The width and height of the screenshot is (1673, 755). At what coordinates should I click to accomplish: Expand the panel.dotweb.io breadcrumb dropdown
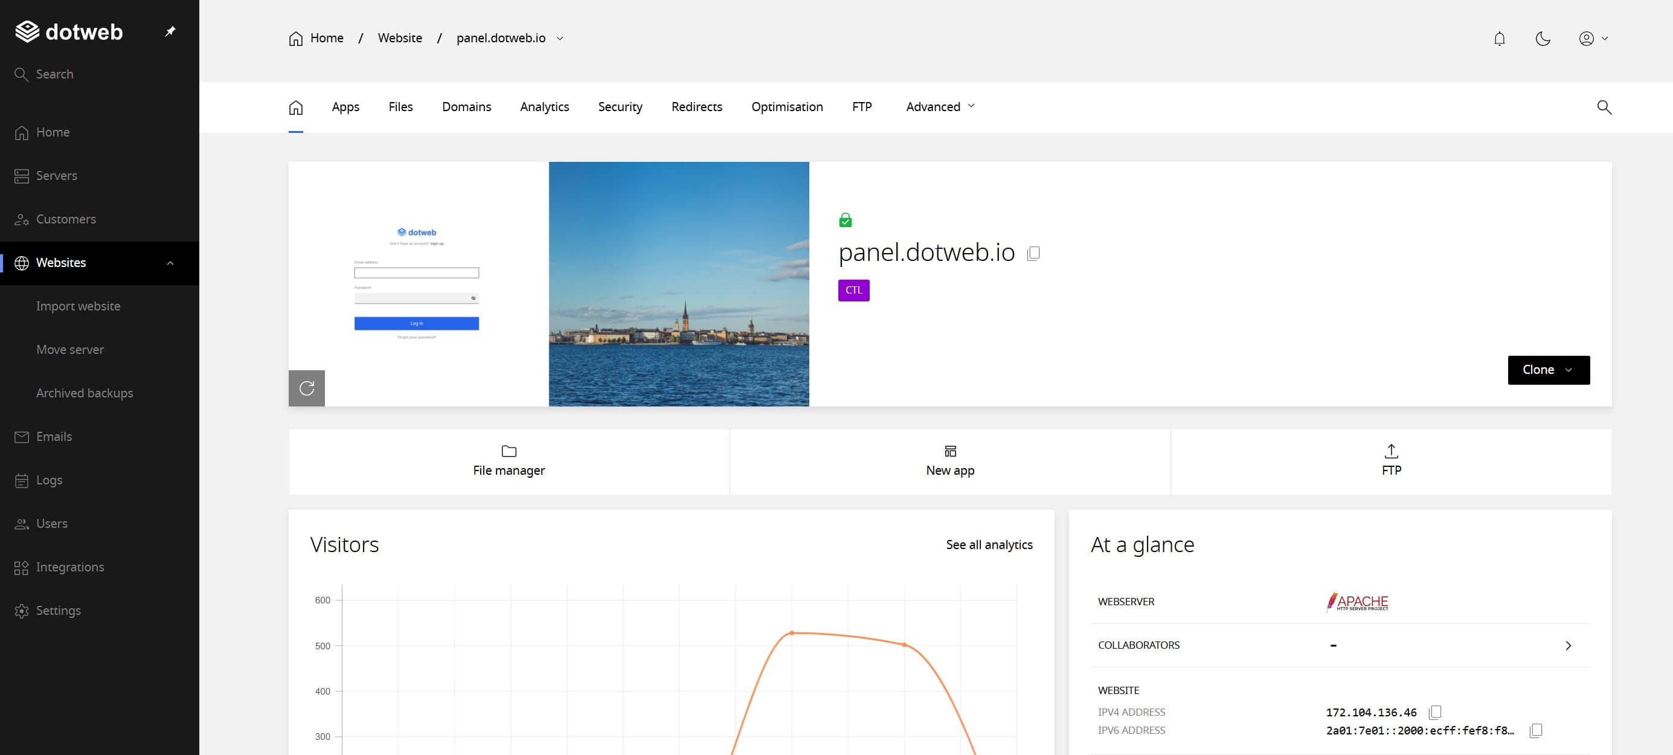tap(560, 38)
